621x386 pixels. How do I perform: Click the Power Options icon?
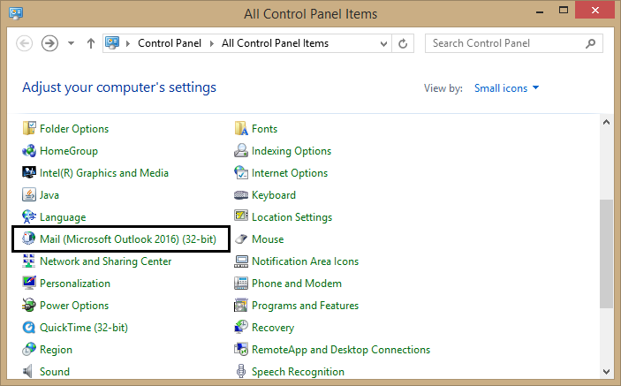click(x=29, y=306)
